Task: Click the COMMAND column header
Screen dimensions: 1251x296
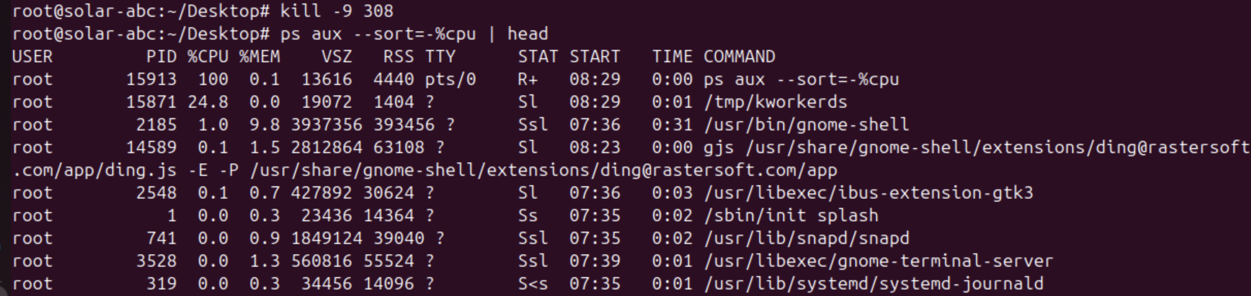Action: [x=739, y=56]
